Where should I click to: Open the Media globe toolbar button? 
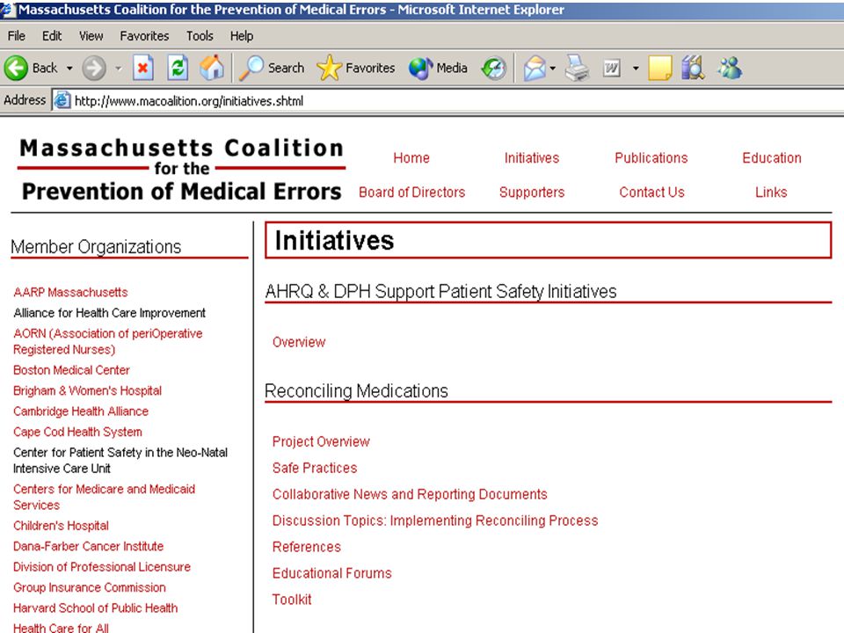point(438,69)
